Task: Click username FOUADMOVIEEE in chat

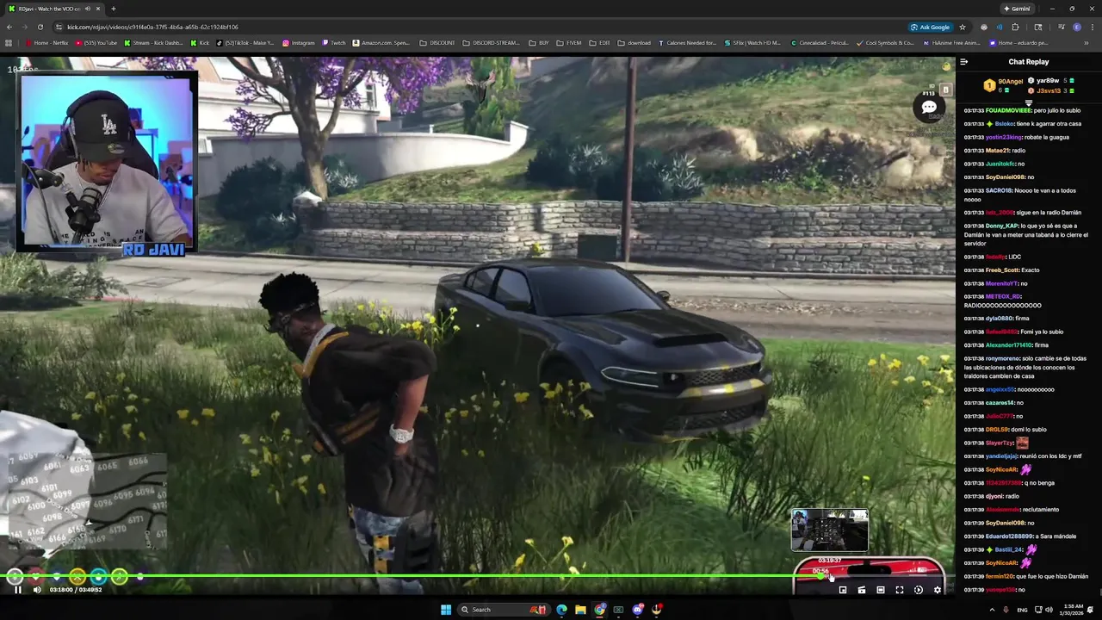Action: [x=1007, y=110]
